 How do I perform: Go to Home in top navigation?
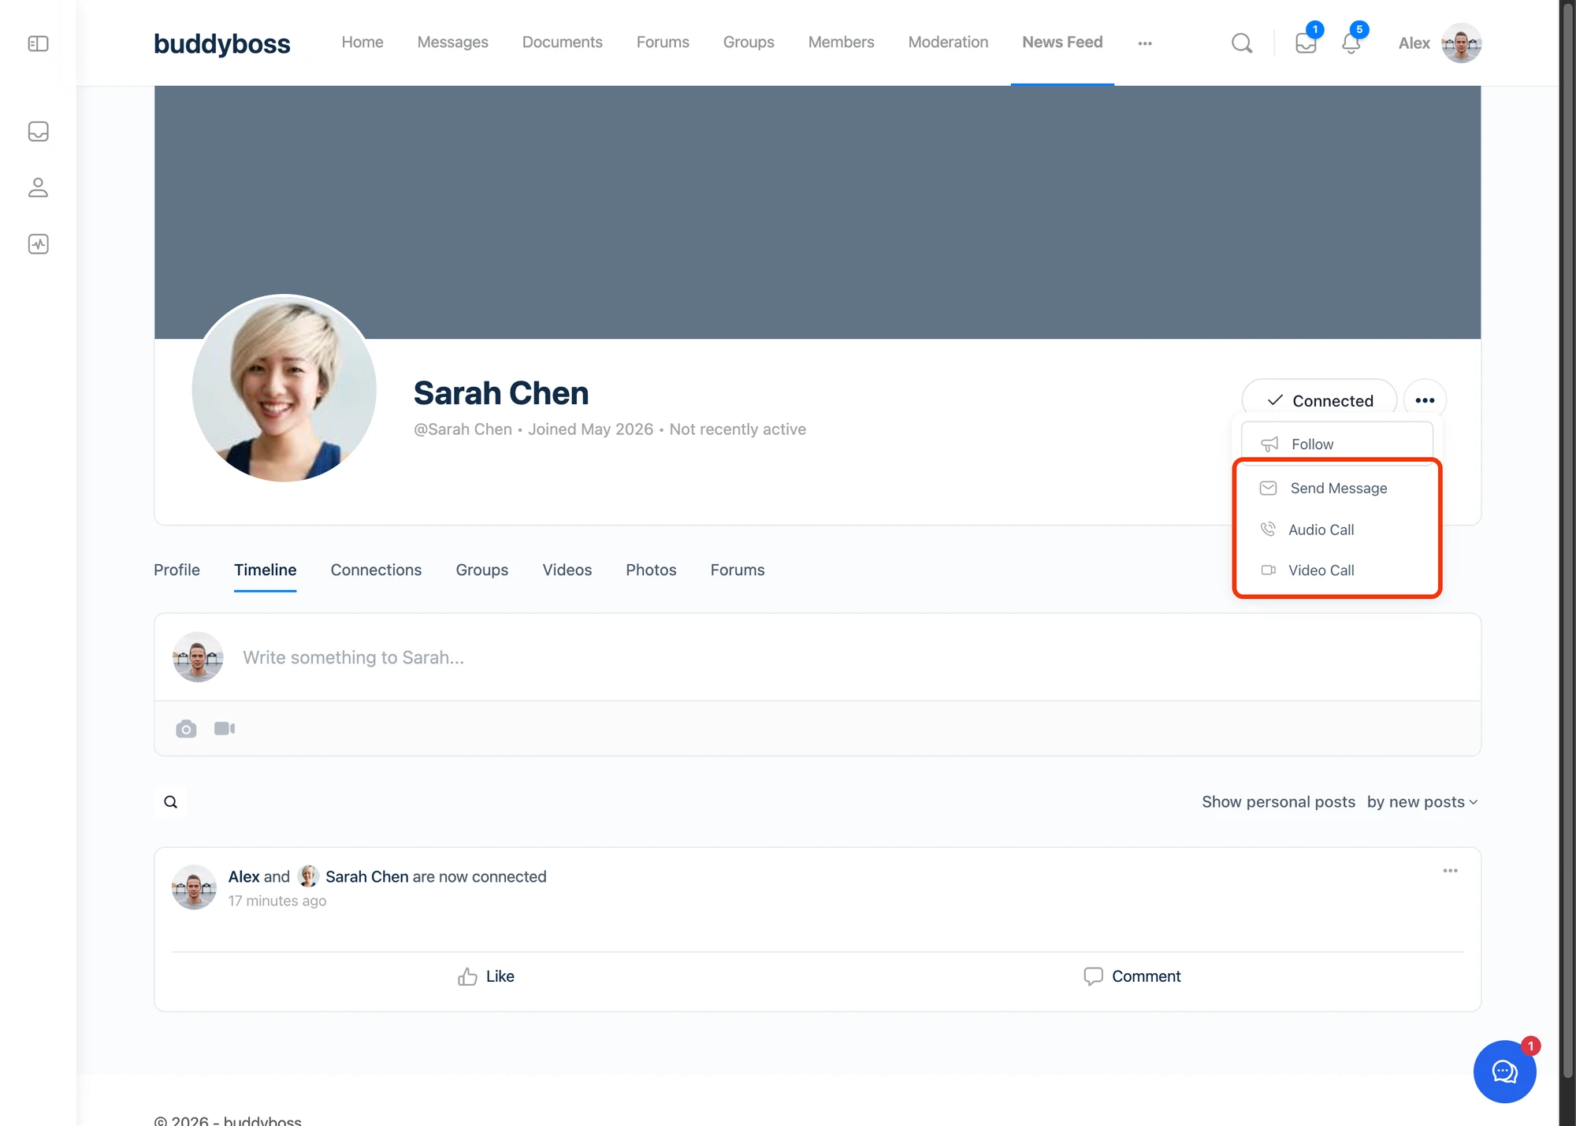click(362, 42)
